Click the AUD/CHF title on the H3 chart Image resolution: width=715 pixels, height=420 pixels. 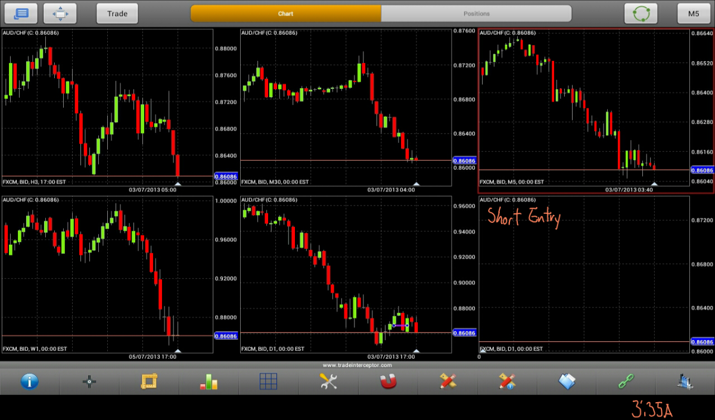[x=30, y=33]
